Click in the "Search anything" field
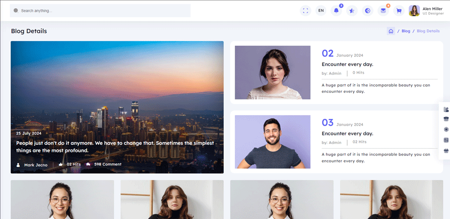Image resolution: width=450 pixels, height=219 pixels. click(104, 10)
